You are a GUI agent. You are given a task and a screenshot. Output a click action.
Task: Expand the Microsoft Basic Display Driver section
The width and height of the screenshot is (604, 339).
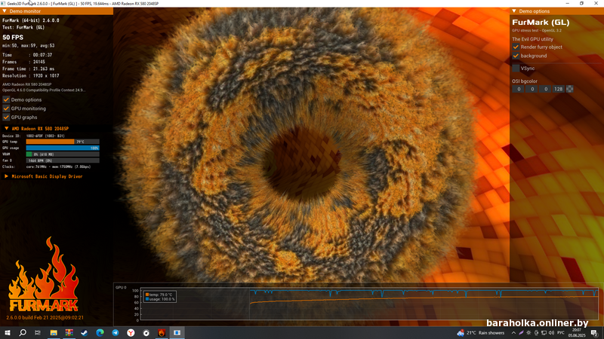tap(7, 176)
